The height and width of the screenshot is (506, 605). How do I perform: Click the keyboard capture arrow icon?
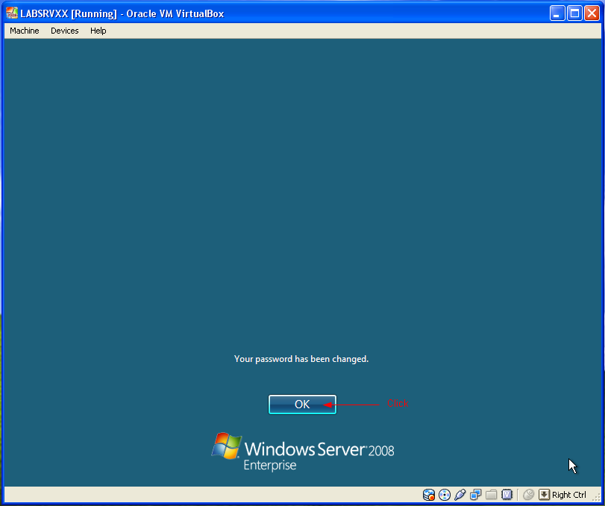pos(544,495)
